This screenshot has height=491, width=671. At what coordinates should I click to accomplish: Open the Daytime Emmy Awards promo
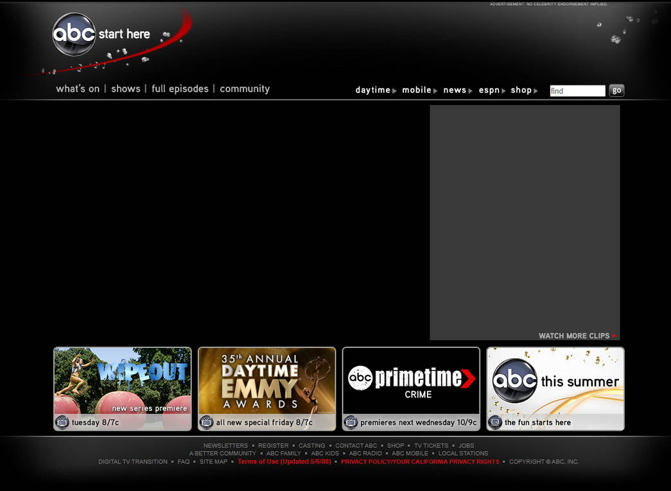pos(266,389)
